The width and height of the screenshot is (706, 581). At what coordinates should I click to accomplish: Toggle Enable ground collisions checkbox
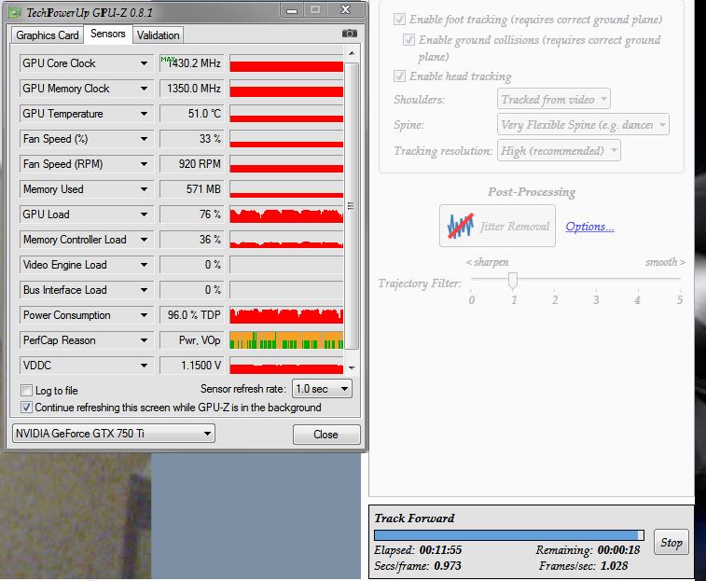[408, 39]
